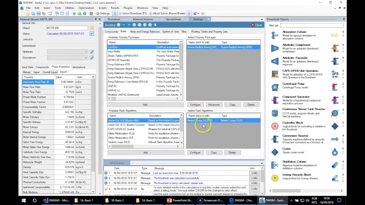Click the New document toolbar icon
Screen dimensions: 365x205
click(x=23, y=13)
